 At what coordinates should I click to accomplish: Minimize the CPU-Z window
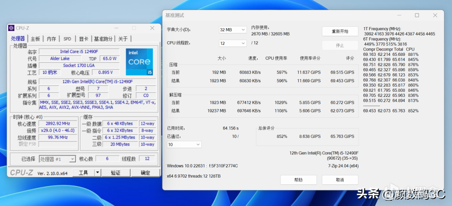(x=116, y=28)
